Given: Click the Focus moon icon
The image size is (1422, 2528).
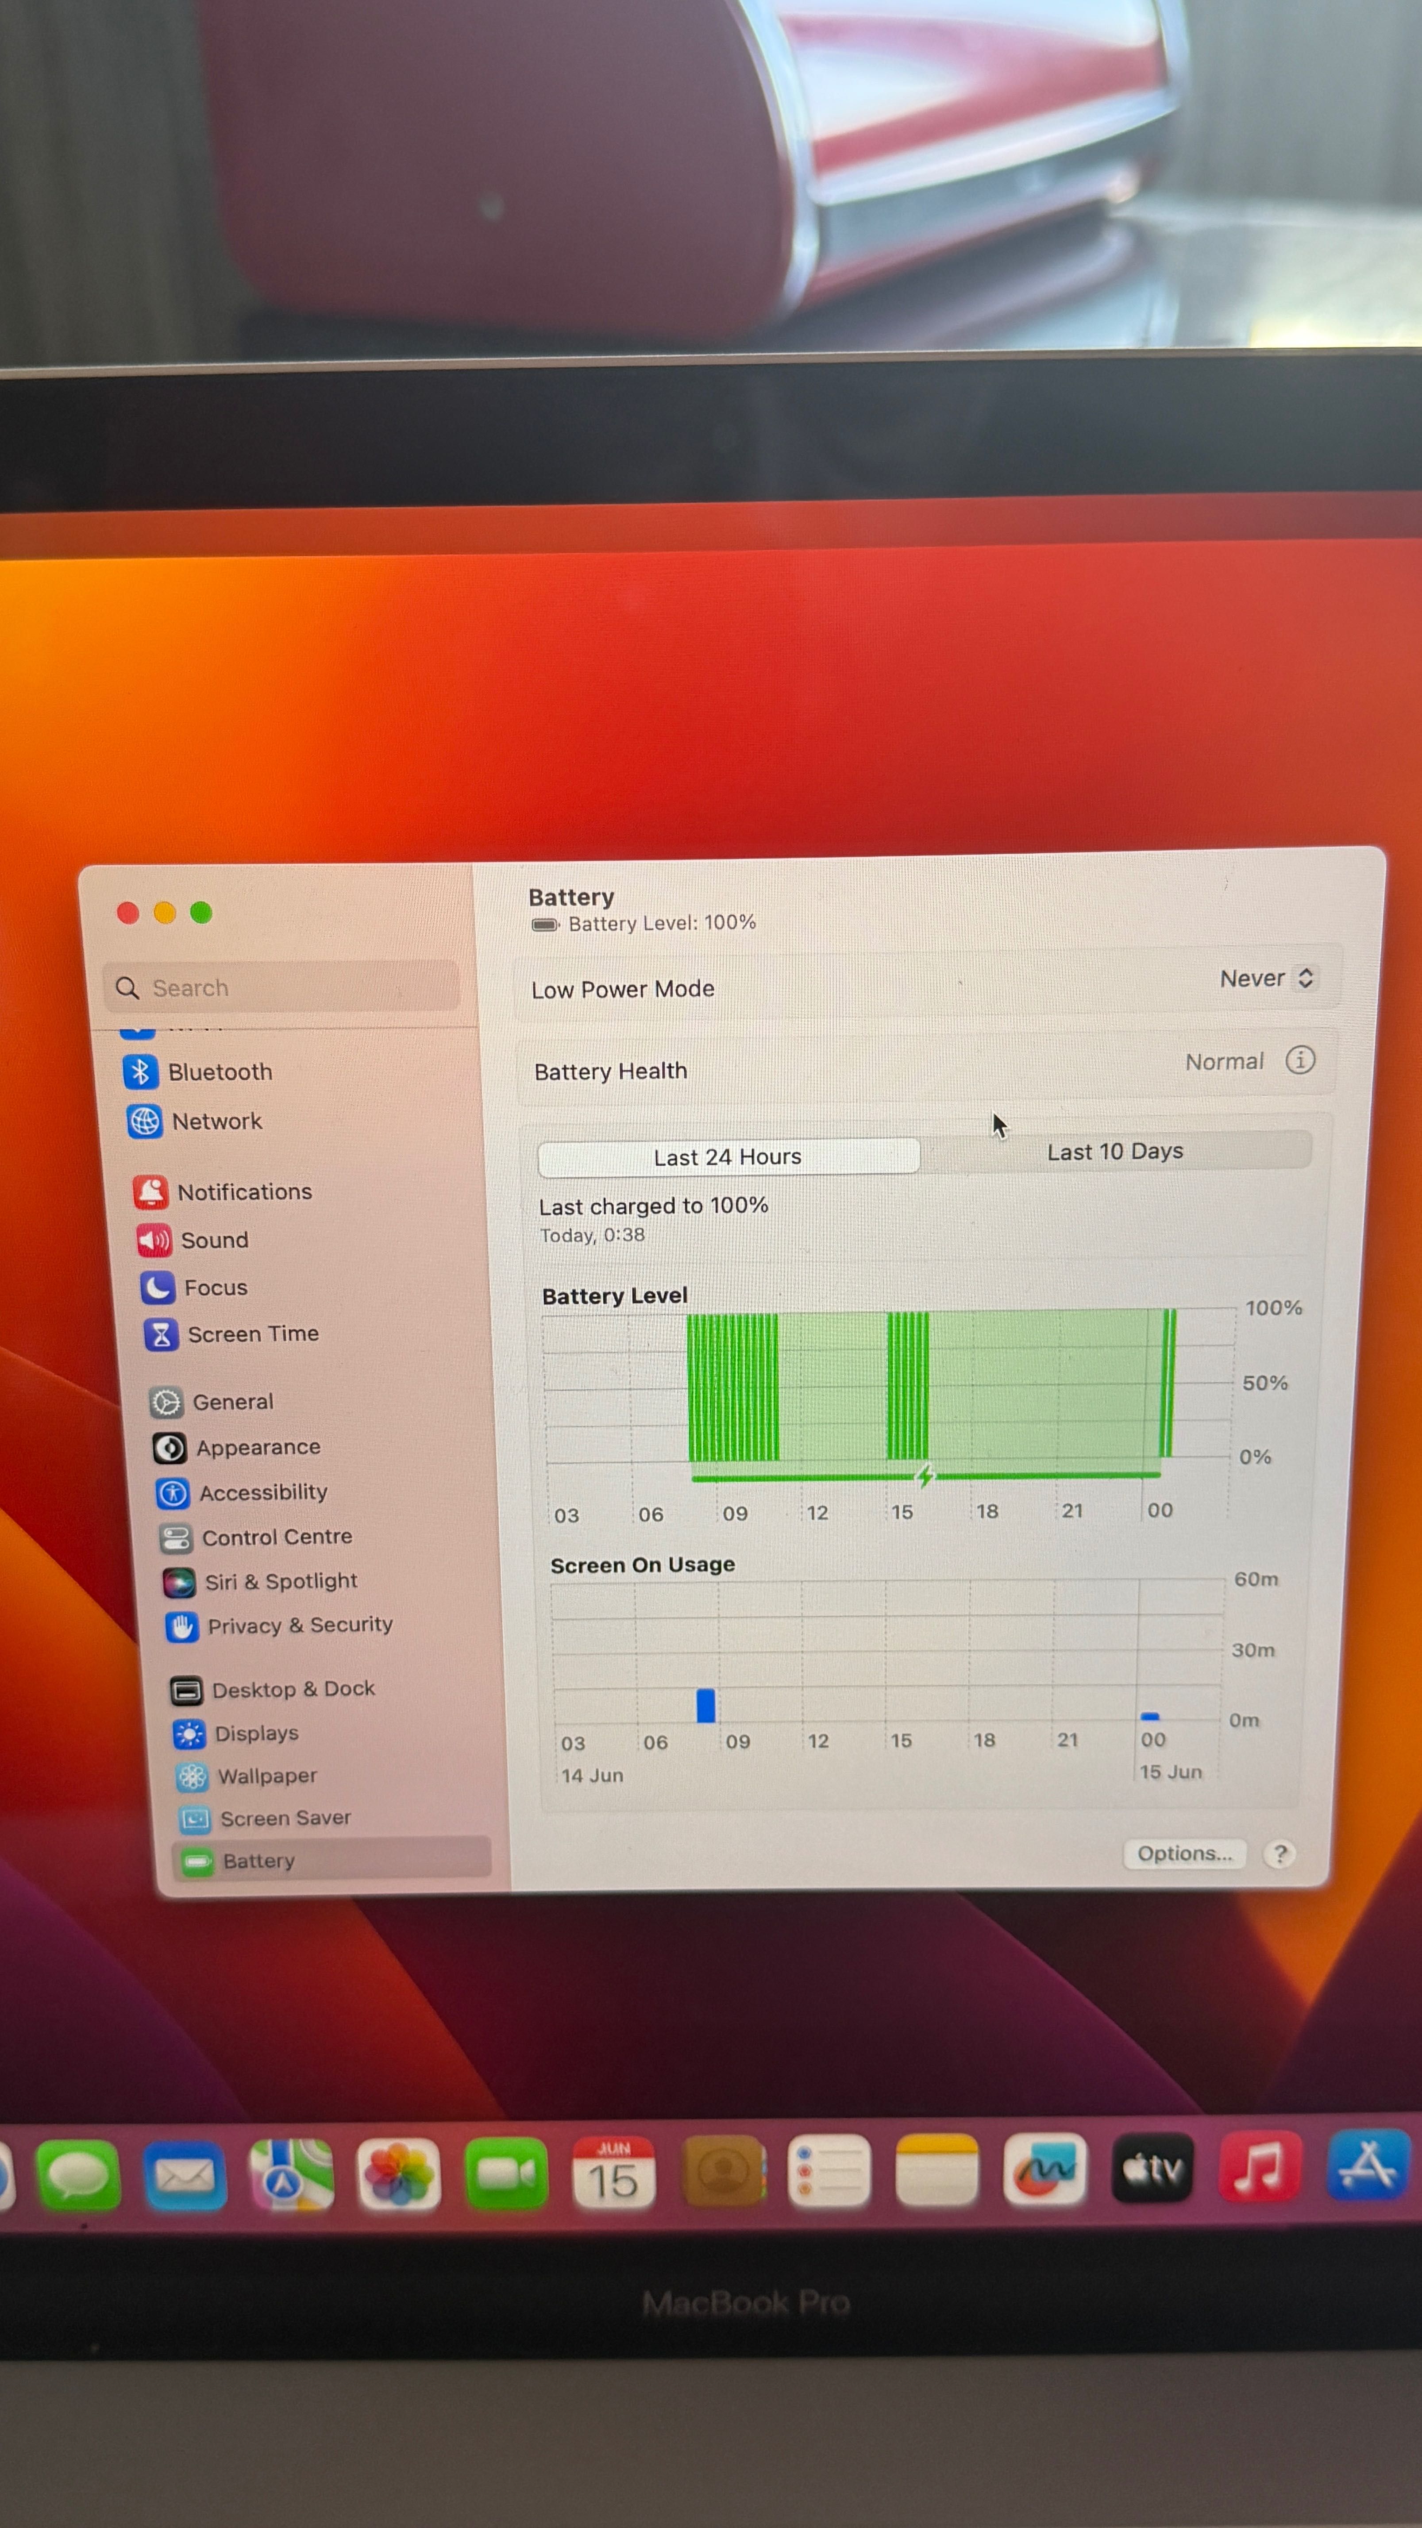Looking at the screenshot, I should tap(158, 1287).
